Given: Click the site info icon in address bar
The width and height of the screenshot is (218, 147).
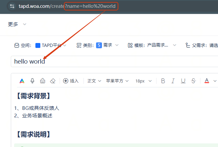Looking at the screenshot, I should 12,6.
